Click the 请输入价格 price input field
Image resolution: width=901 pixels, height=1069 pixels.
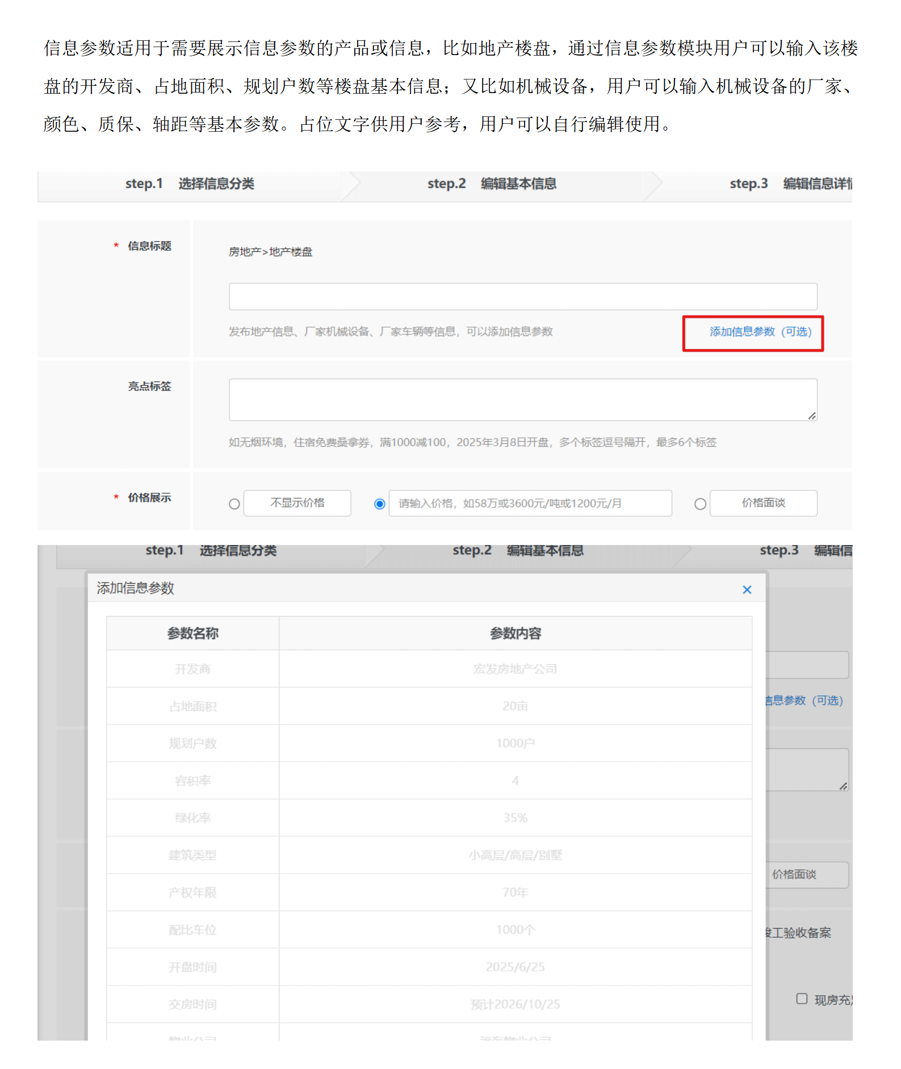tap(530, 504)
